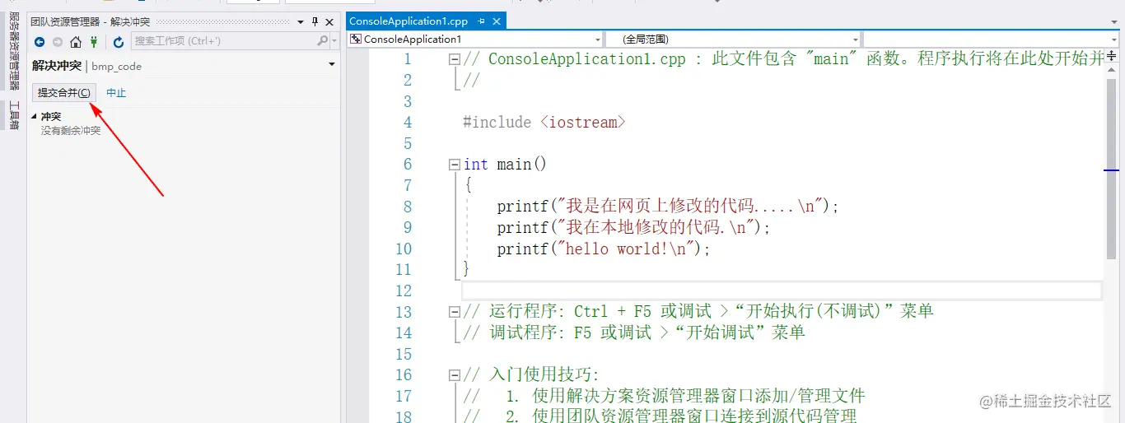Click the ConsoleApplication1 project icon in navigation bar
The height and width of the screenshot is (423, 1125).
click(x=356, y=39)
